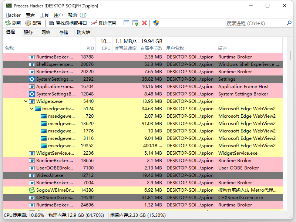Viewport: 296px width, 222px height.
Task: Click the window-with-arrow toolbar icon
Action: click(135, 23)
